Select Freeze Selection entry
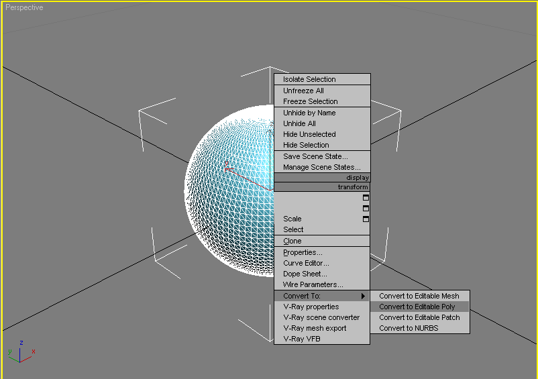The width and height of the screenshot is (538, 379). [x=322, y=101]
